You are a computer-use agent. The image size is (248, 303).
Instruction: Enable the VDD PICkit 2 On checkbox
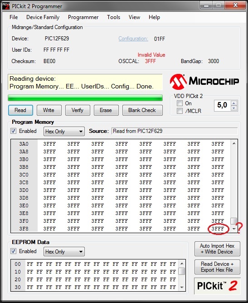point(180,103)
